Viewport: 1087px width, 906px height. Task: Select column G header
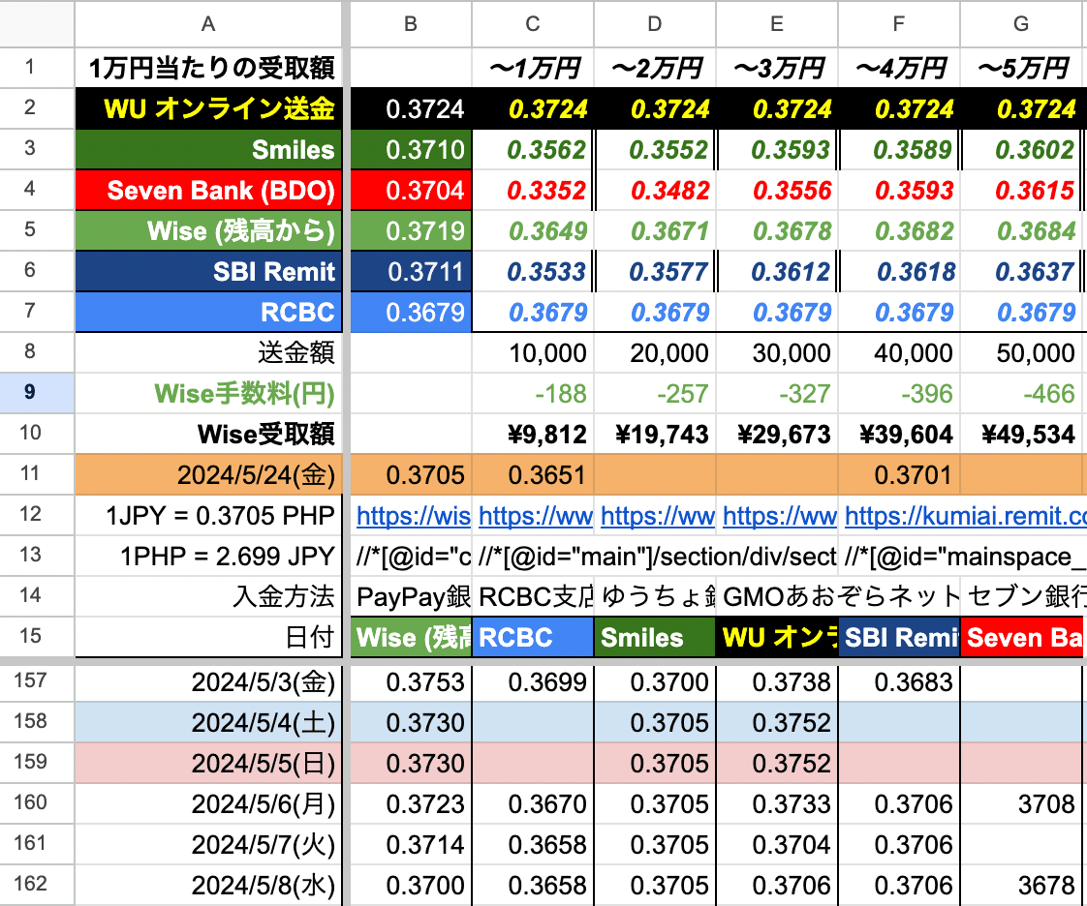pyautogui.click(x=1020, y=24)
